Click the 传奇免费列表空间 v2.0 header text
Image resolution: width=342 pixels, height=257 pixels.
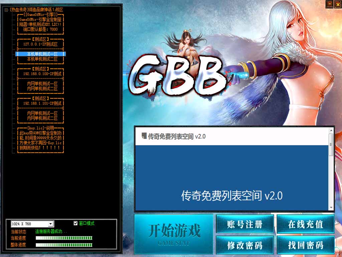tap(177, 137)
